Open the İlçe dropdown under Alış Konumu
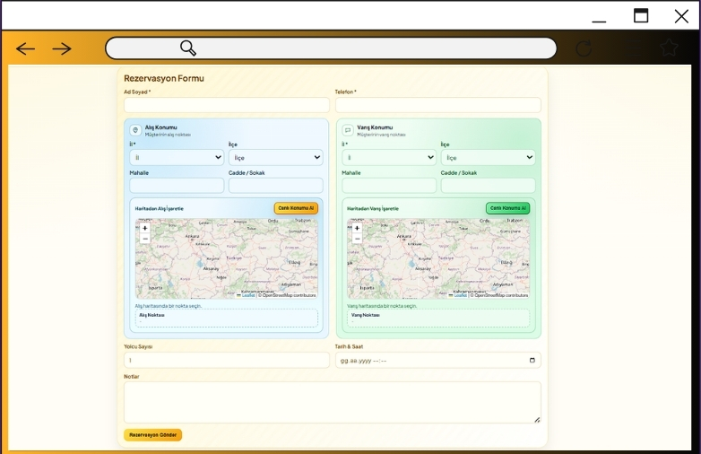 click(275, 157)
